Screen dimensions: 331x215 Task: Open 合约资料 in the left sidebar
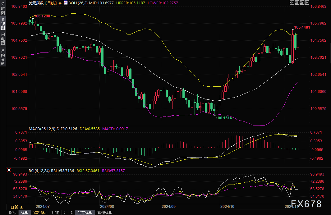click(3, 57)
